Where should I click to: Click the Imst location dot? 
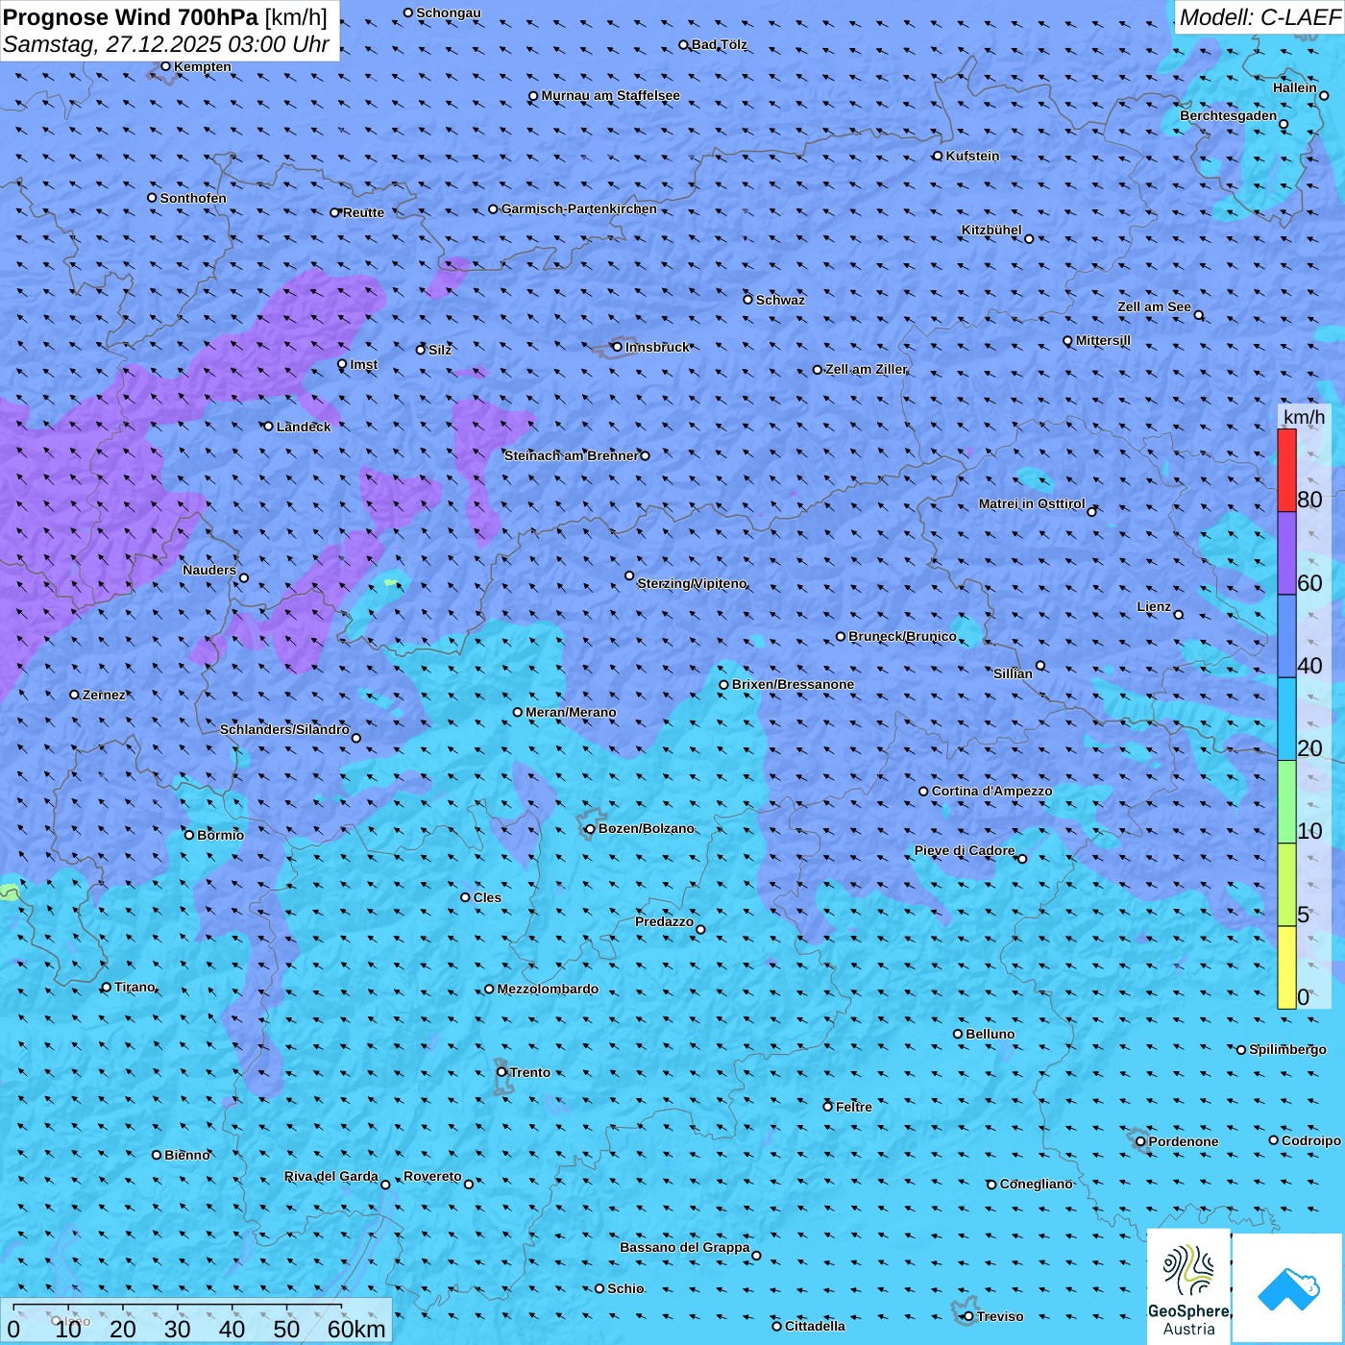[x=342, y=364]
